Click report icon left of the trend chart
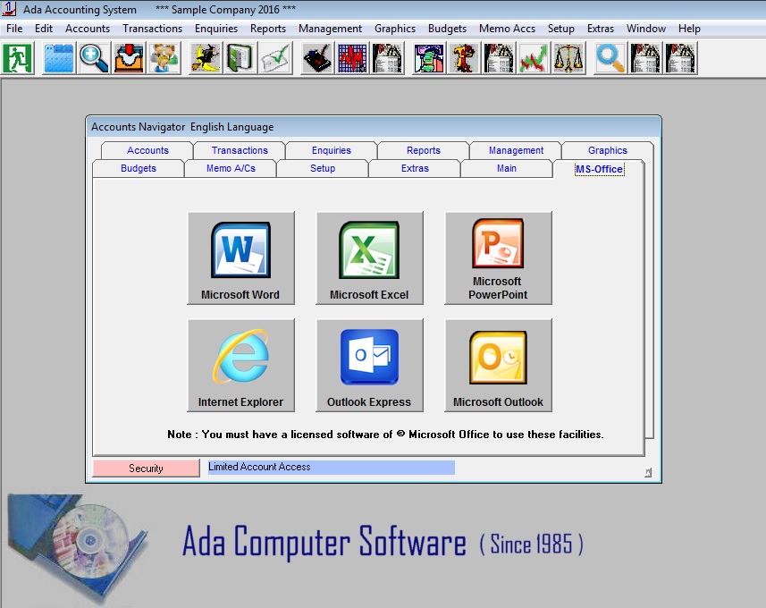Screen dimensions: 766x608 click(499, 58)
